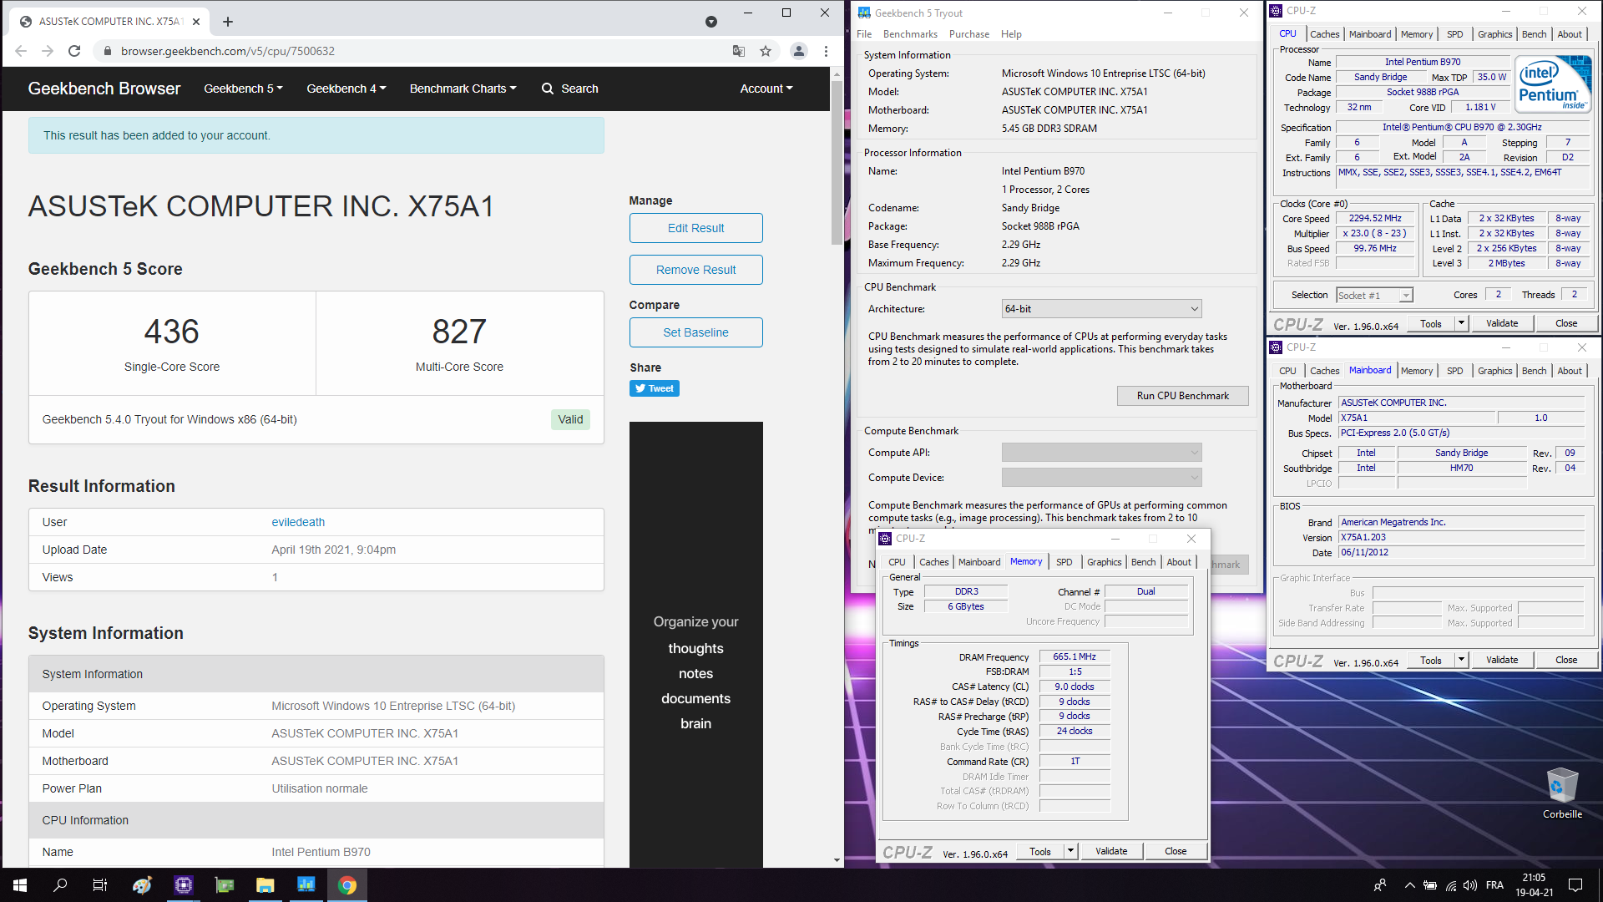
Task: Open About tab in CPU-Z CPU window
Action: 1570,34
